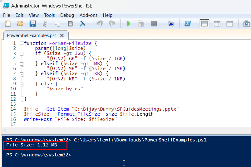Open a script with the folder icon

(x=20, y=24)
